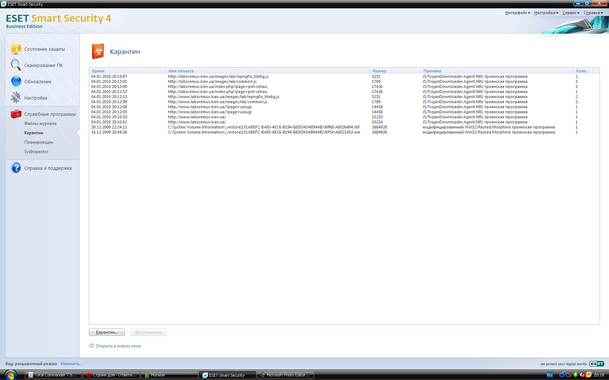The height and width of the screenshot is (380, 609).
Task: Click the Bluetooth tray icon
Action: tap(575, 375)
